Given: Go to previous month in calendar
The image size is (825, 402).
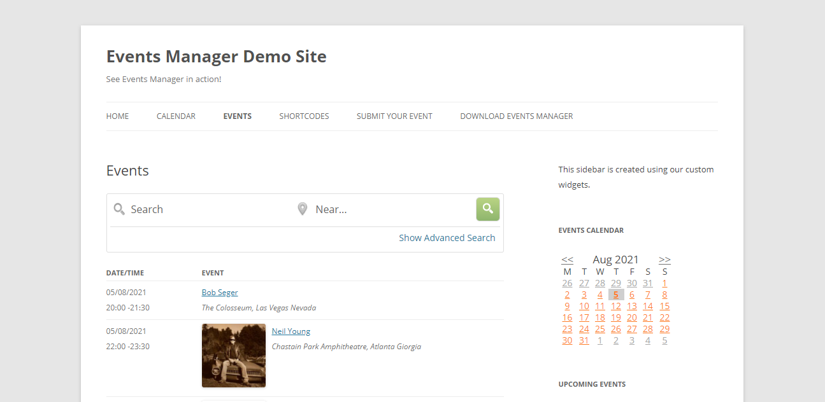Looking at the screenshot, I should pyautogui.click(x=567, y=260).
